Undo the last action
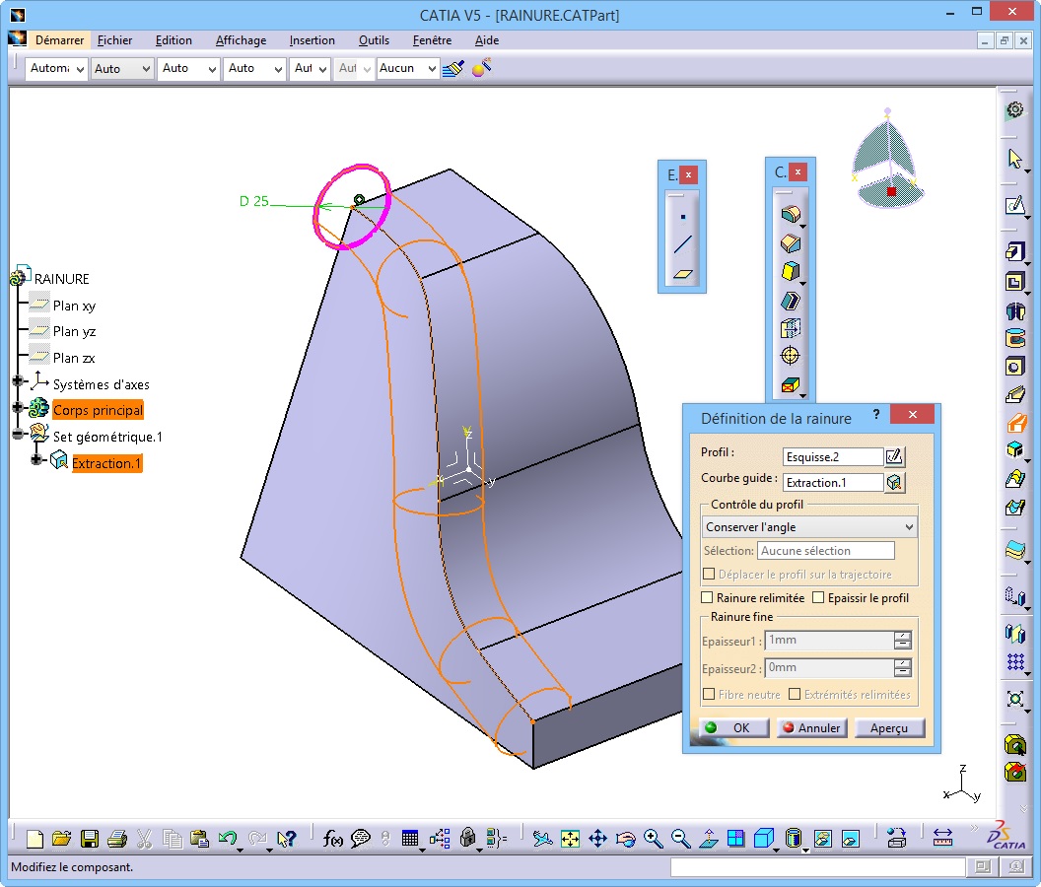 pyautogui.click(x=228, y=839)
